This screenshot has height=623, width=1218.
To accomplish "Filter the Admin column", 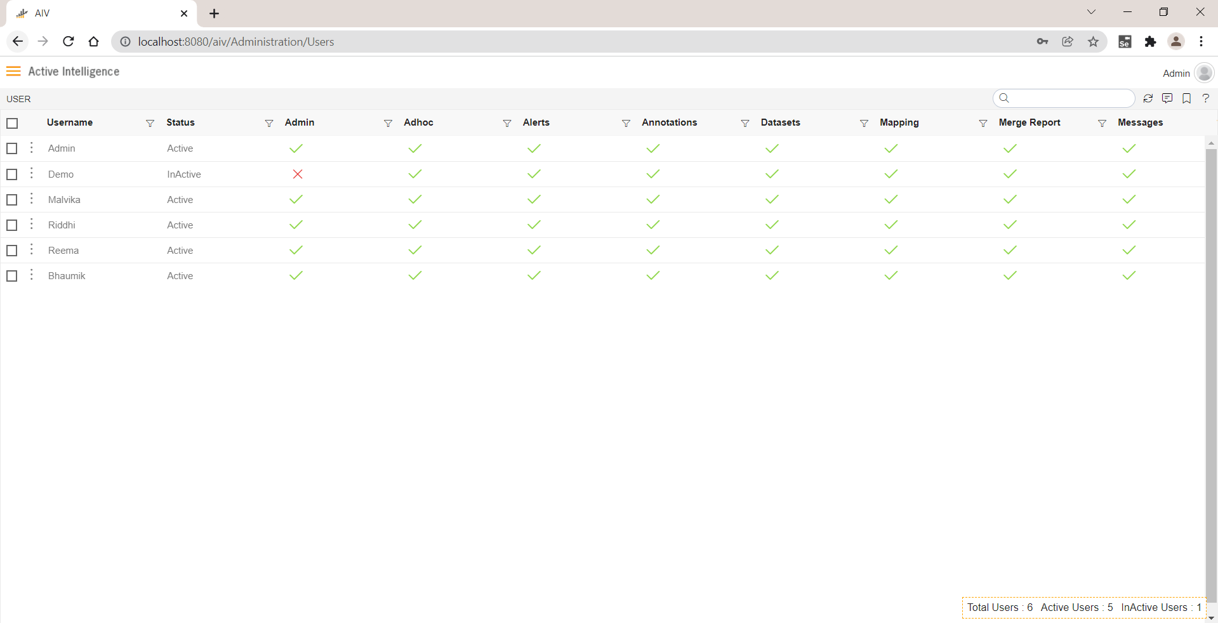I will click(x=388, y=123).
